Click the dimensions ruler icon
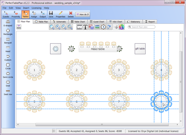 coord(79,27)
